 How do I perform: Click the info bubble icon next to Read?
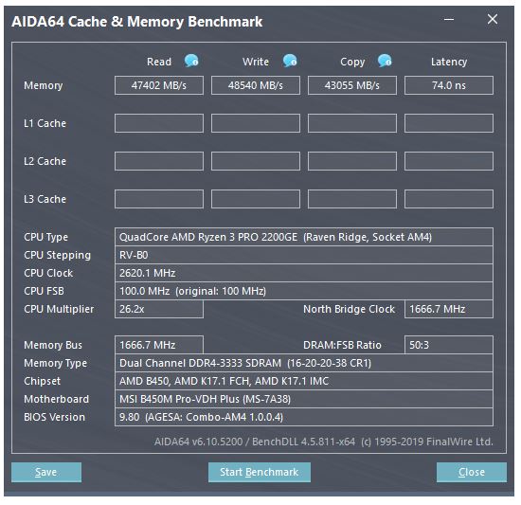tap(191, 61)
